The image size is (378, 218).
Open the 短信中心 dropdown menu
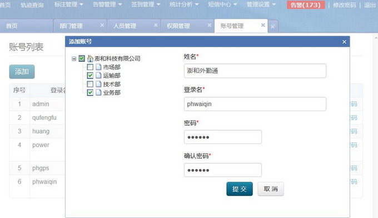pyautogui.click(x=222, y=4)
